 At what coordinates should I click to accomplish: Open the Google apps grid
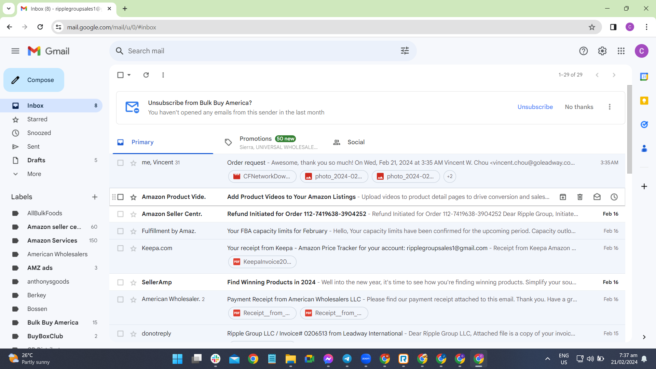(x=621, y=51)
